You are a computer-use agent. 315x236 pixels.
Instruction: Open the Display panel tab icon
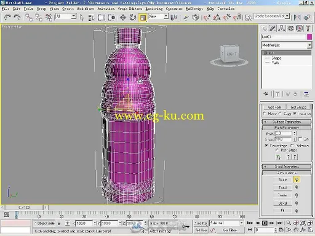(x=299, y=29)
